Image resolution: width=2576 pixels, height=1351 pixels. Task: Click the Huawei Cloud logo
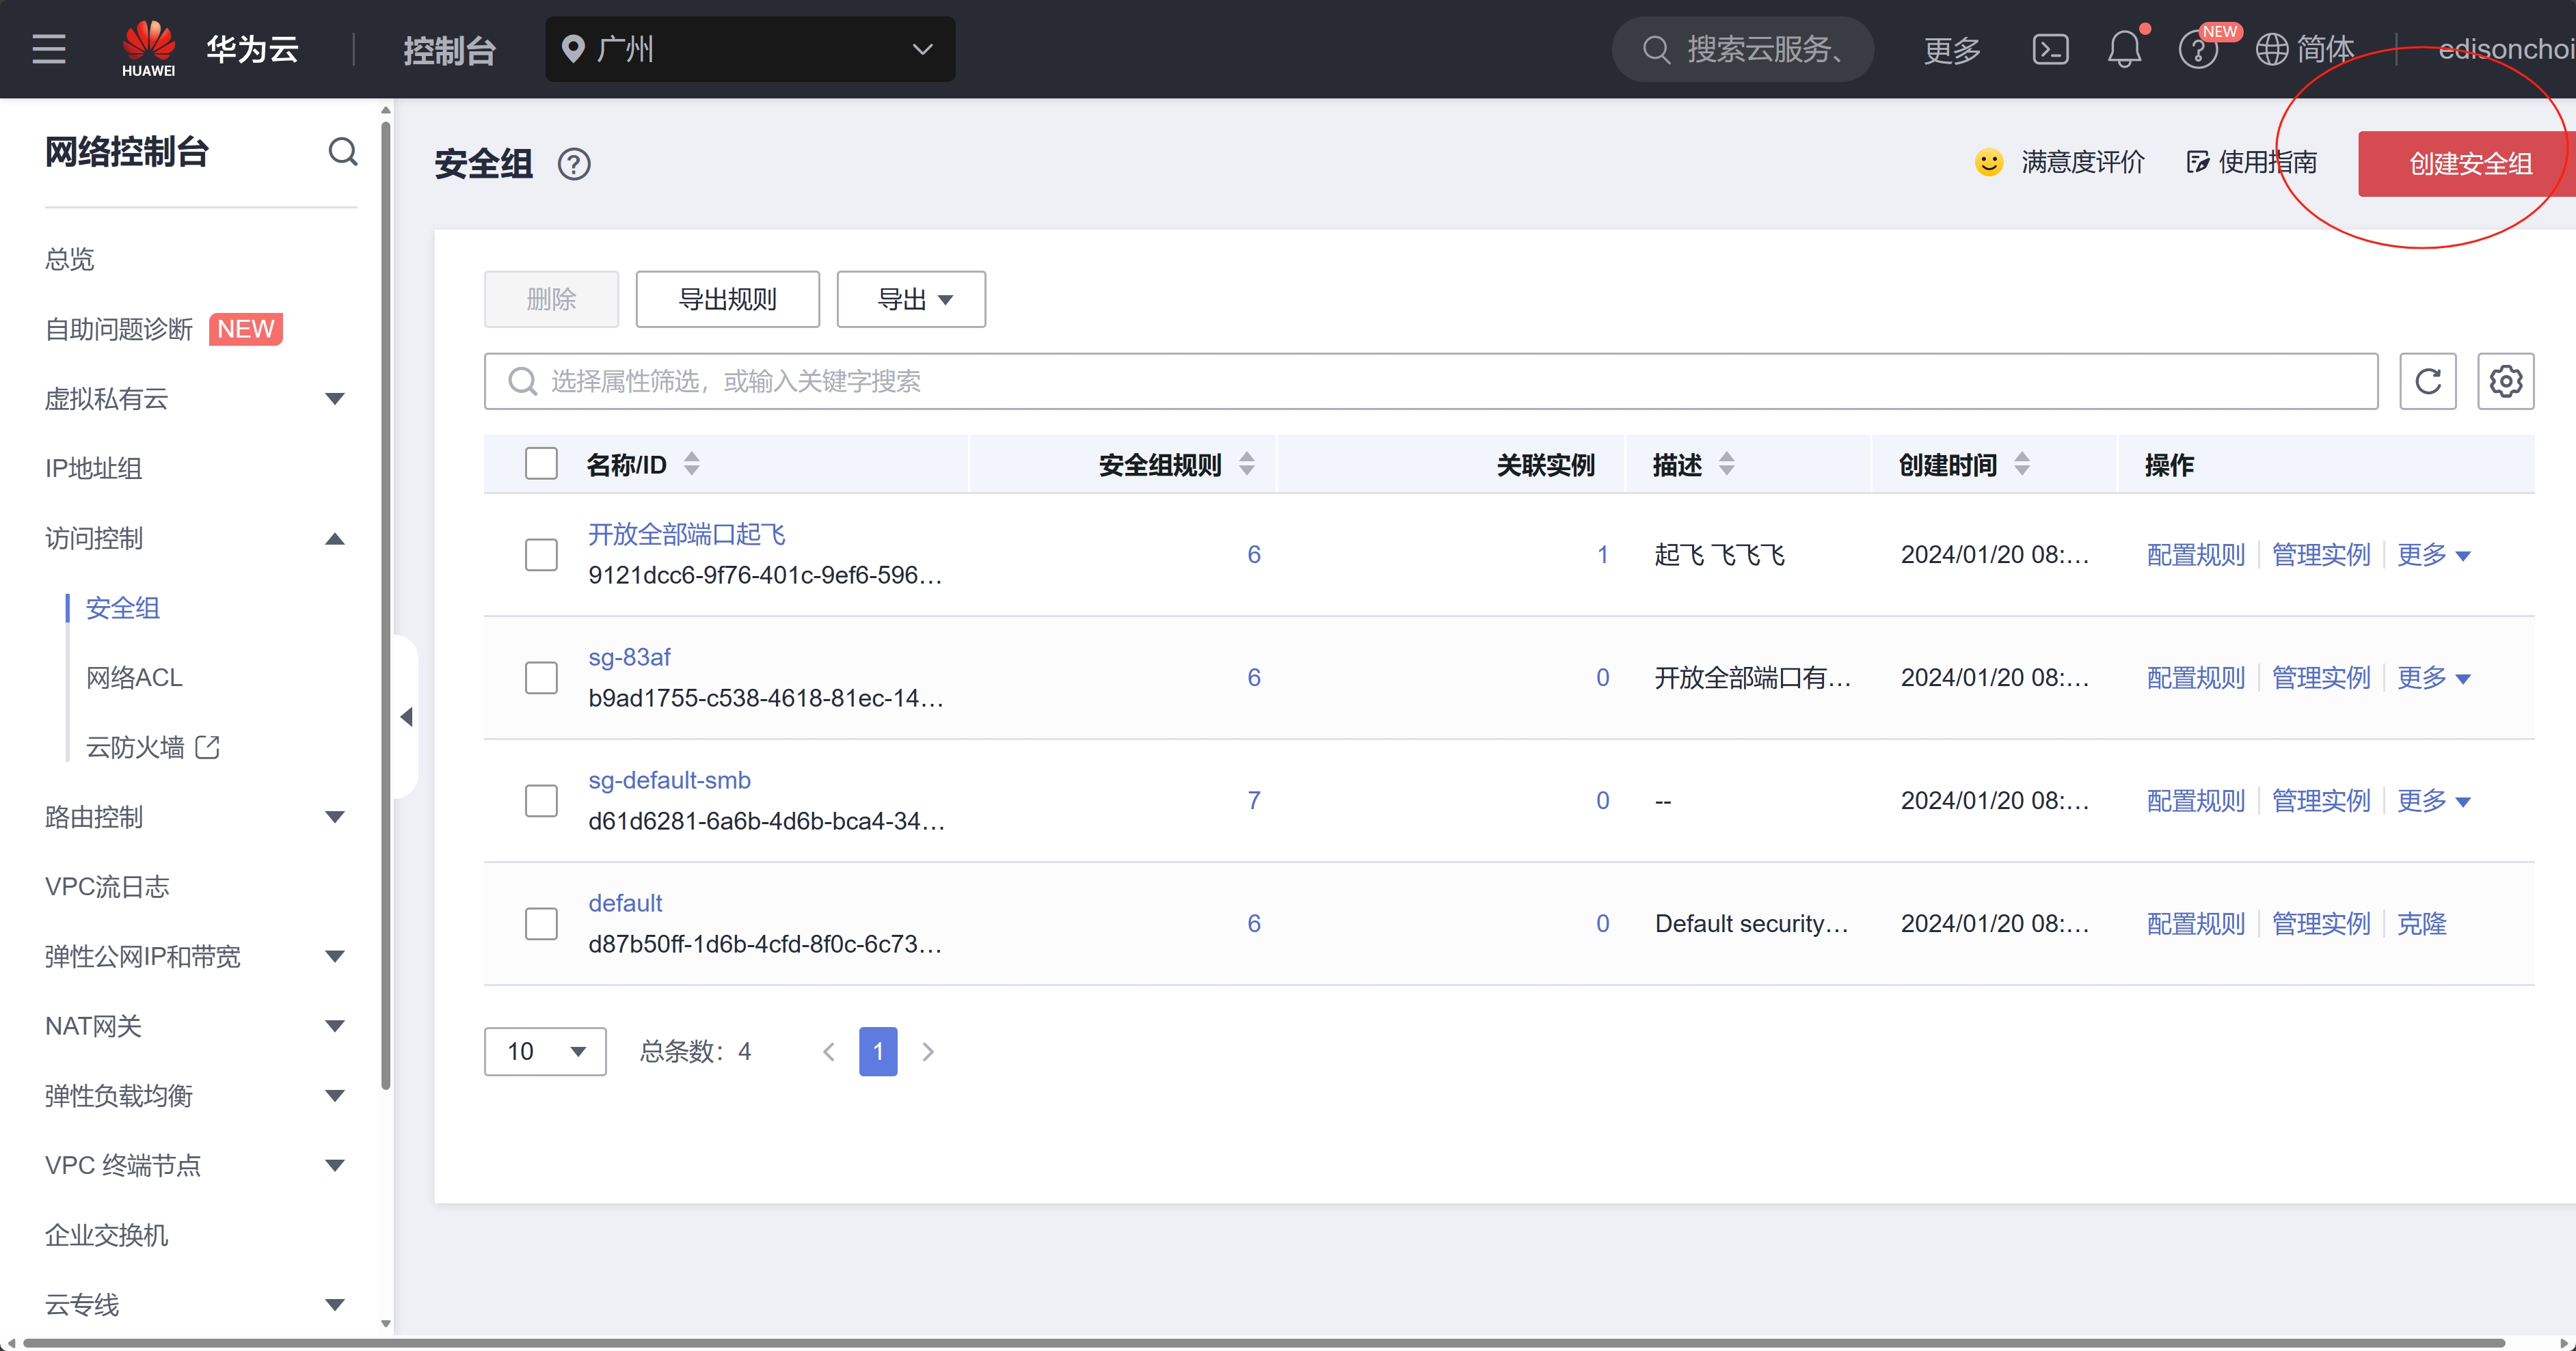tap(148, 49)
